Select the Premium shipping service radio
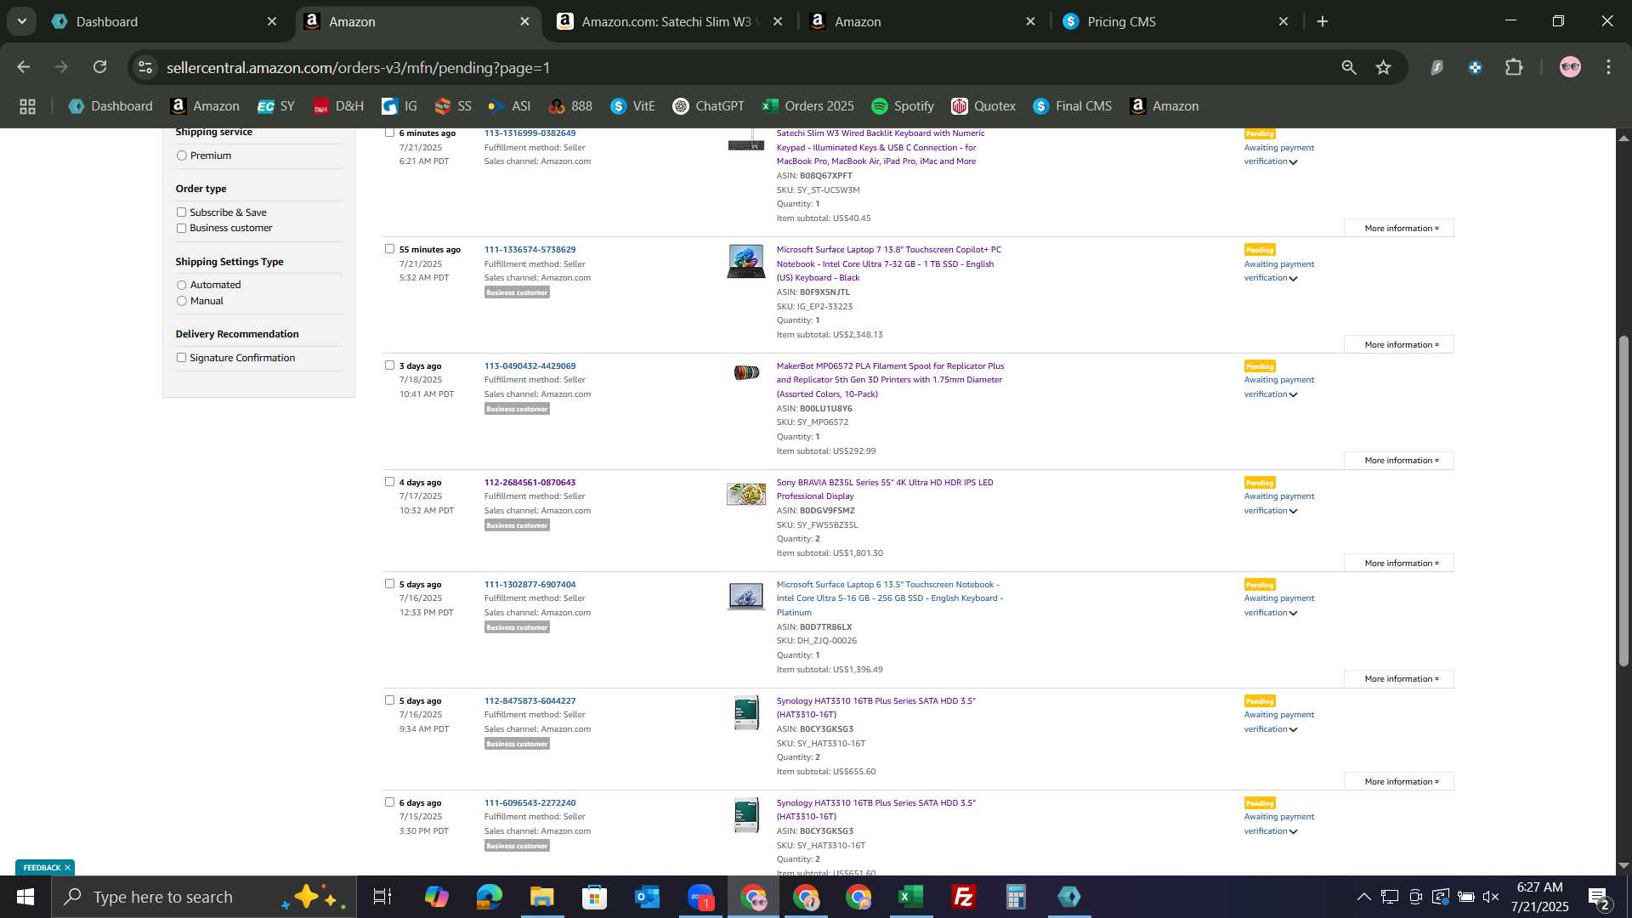This screenshot has height=918, width=1632. [181, 156]
